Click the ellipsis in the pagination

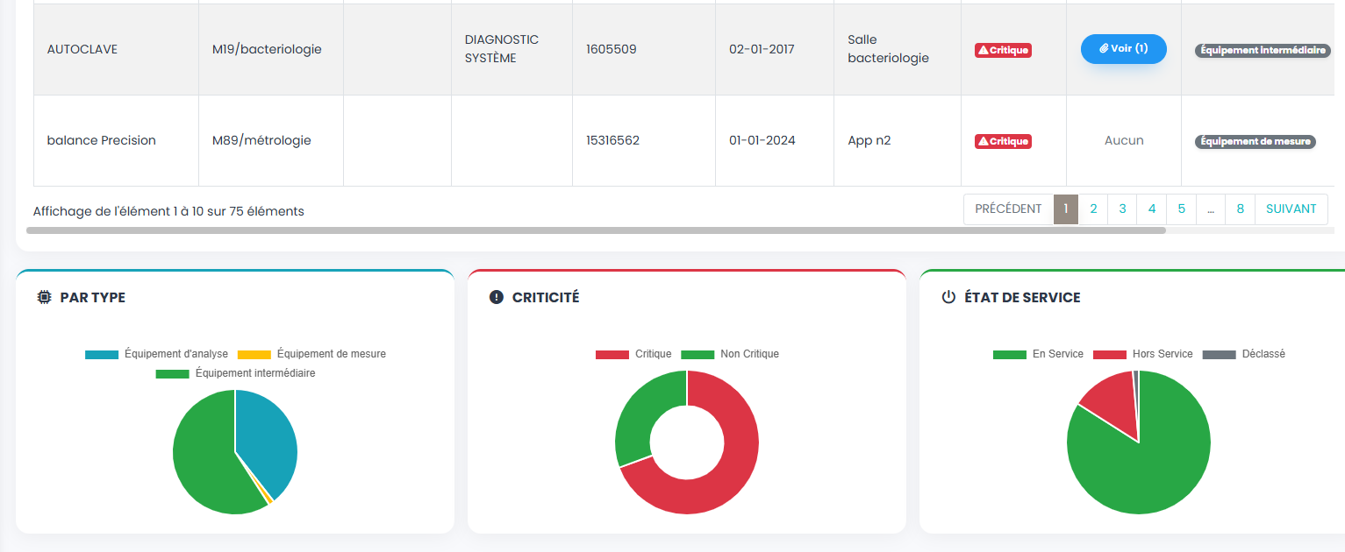tap(1211, 209)
